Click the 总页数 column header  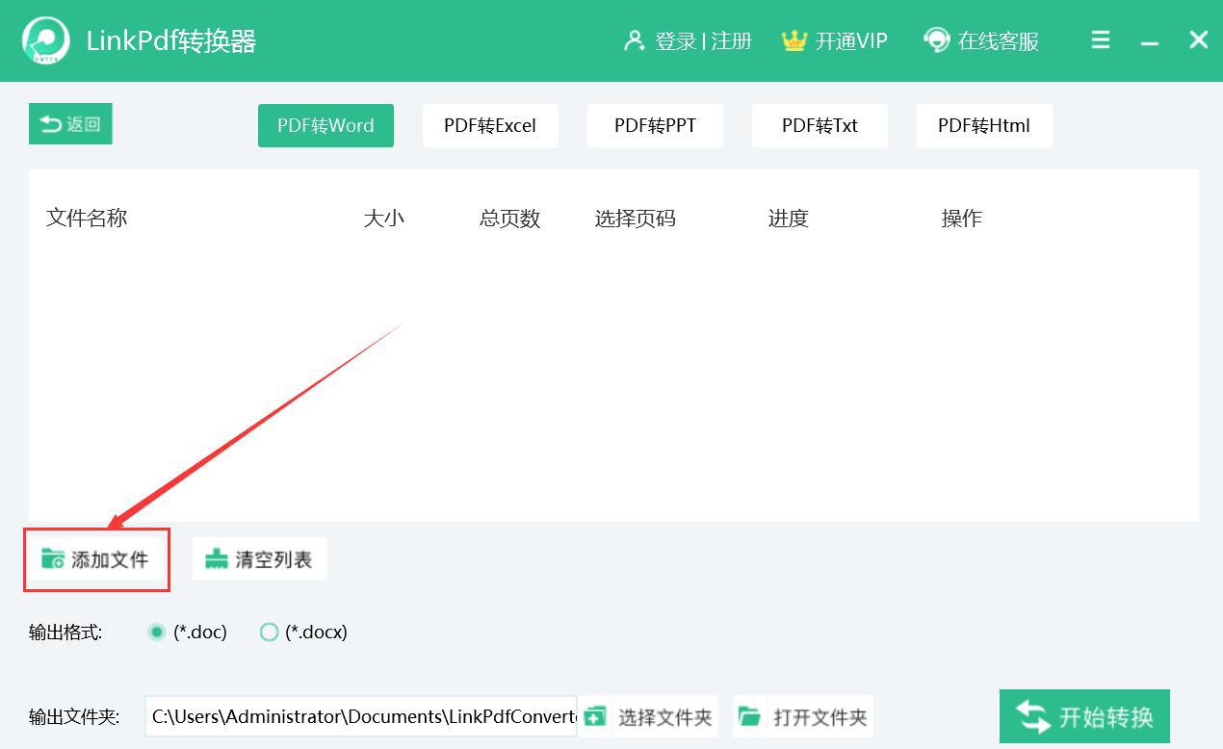click(510, 218)
